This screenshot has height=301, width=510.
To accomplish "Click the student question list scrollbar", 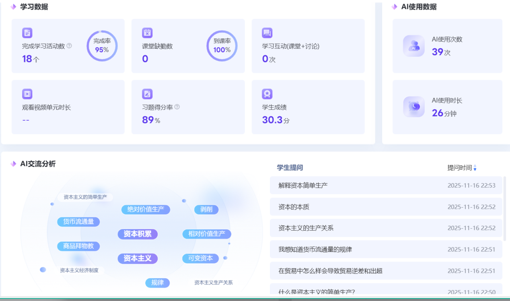I will [x=505, y=208].
